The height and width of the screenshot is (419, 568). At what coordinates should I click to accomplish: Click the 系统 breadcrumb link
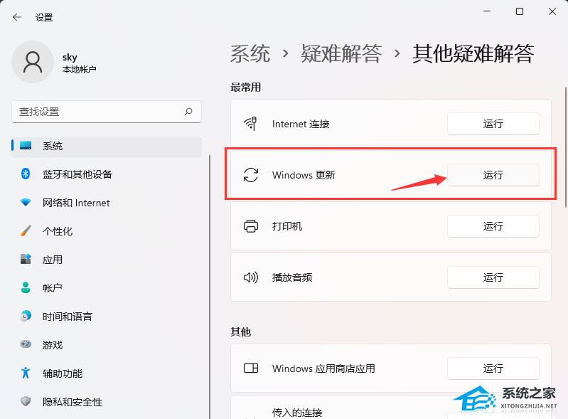[x=250, y=53]
